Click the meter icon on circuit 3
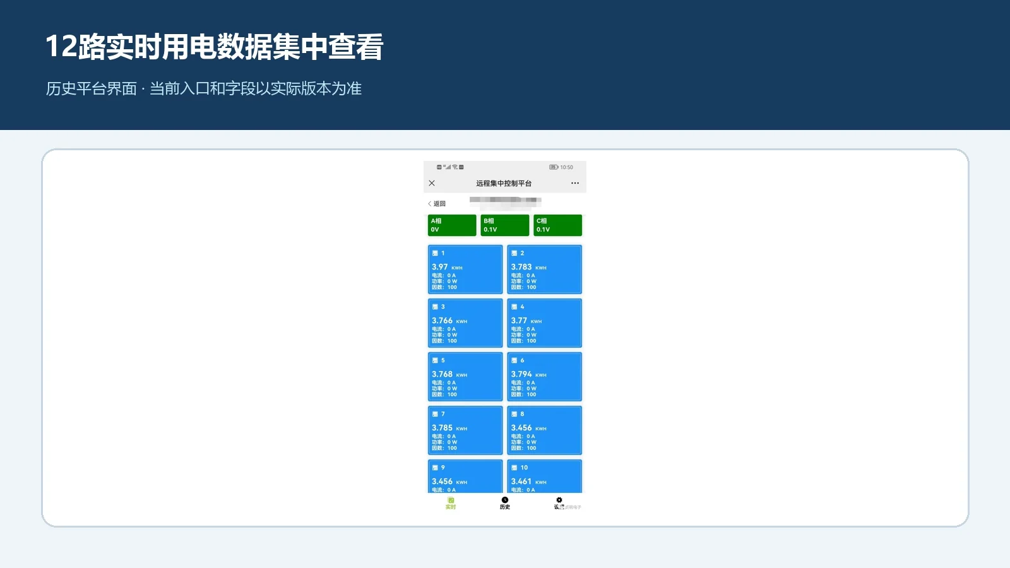The height and width of the screenshot is (568, 1010). pyautogui.click(x=435, y=307)
